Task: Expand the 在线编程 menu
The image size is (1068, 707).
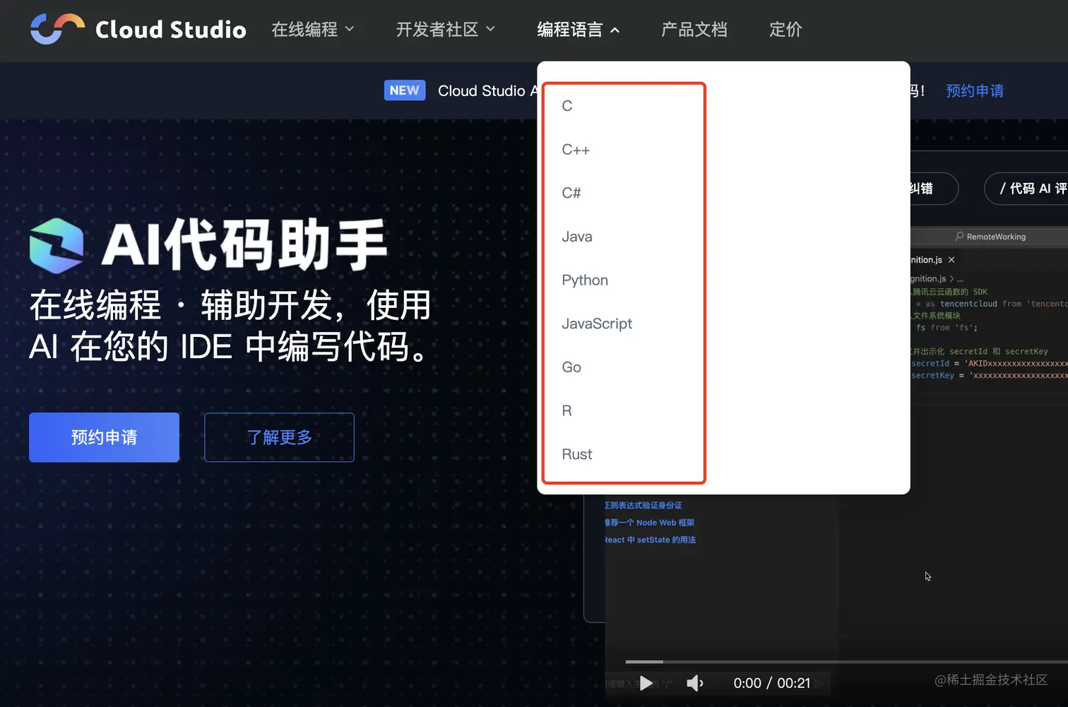Action: pos(313,30)
